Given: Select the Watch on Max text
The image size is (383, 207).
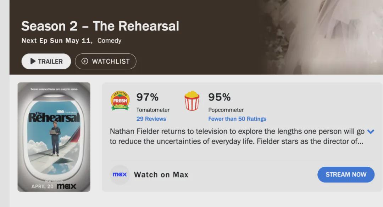Looking at the screenshot, I should (x=161, y=174).
